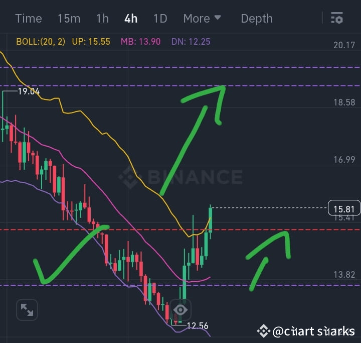361x343 pixels.
Task: Click the 12.56 low price marker
Action: tap(198, 326)
